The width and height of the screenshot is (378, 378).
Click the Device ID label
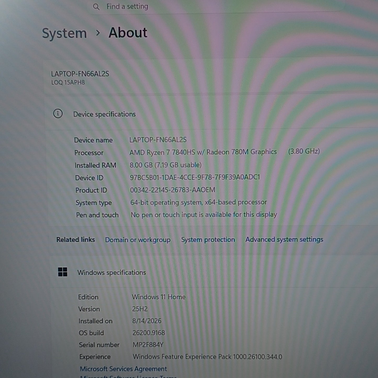point(89,178)
